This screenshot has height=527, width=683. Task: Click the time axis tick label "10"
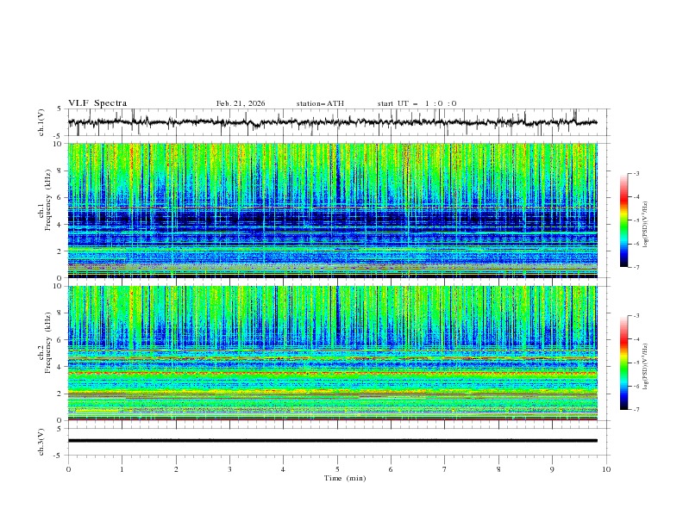[606, 469]
